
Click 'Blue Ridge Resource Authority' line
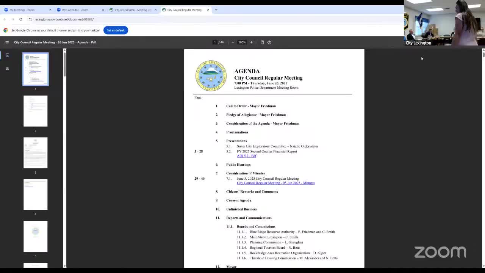pyautogui.click(x=292, y=232)
